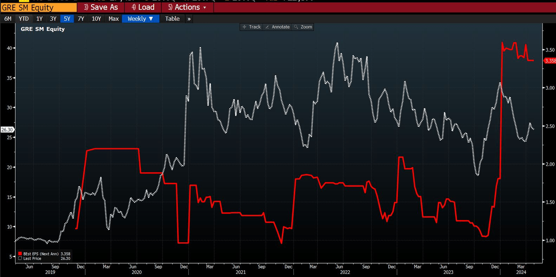The height and width of the screenshot is (277, 556).
Task: Activate the Track crosshair tool
Action: point(251,27)
